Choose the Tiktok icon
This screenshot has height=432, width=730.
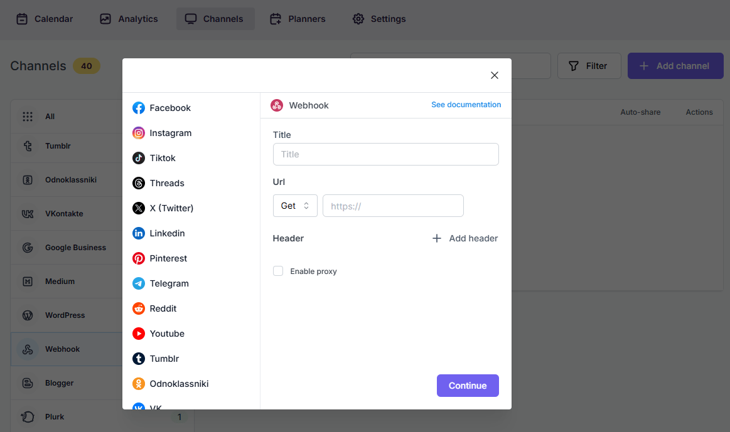(x=138, y=158)
